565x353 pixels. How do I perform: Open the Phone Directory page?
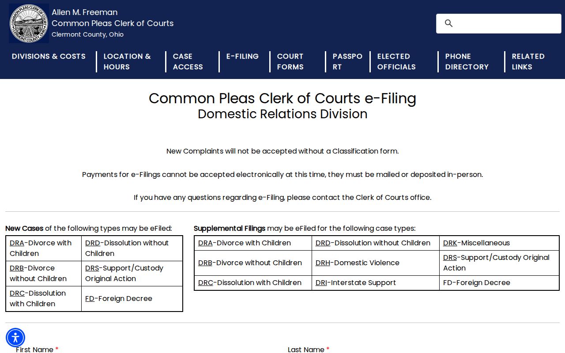pyautogui.click(x=467, y=62)
